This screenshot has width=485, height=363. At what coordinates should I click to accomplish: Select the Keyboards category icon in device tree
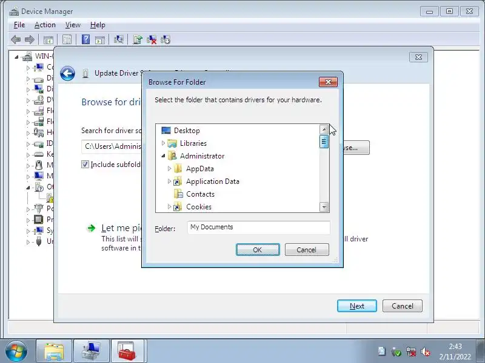click(x=39, y=154)
